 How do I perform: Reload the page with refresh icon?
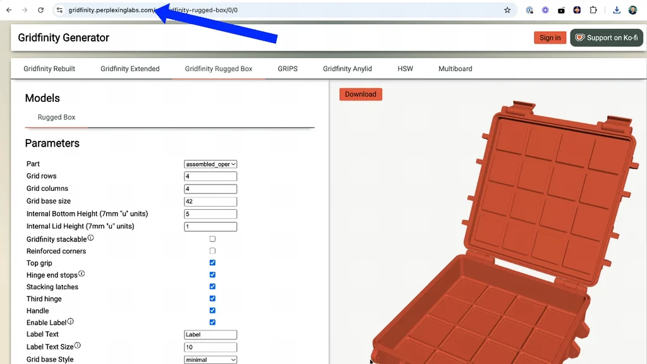[x=40, y=10]
